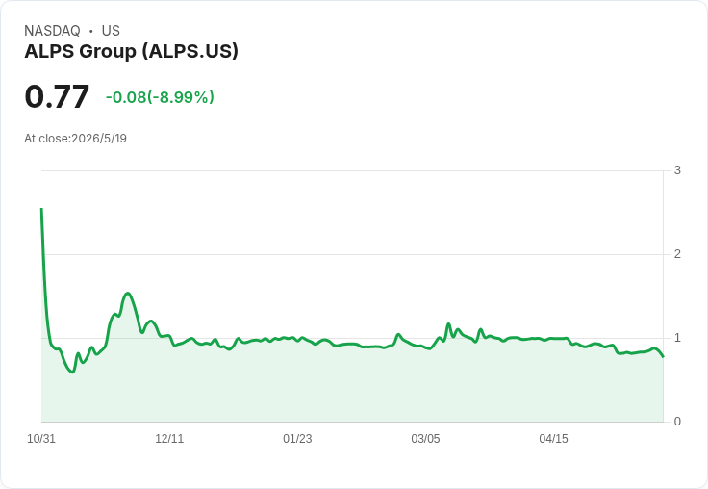Click the y-axis value 3
Screen dimensions: 708x489
[677, 170]
